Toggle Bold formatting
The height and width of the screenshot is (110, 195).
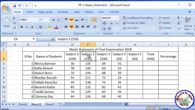tap(22, 27)
